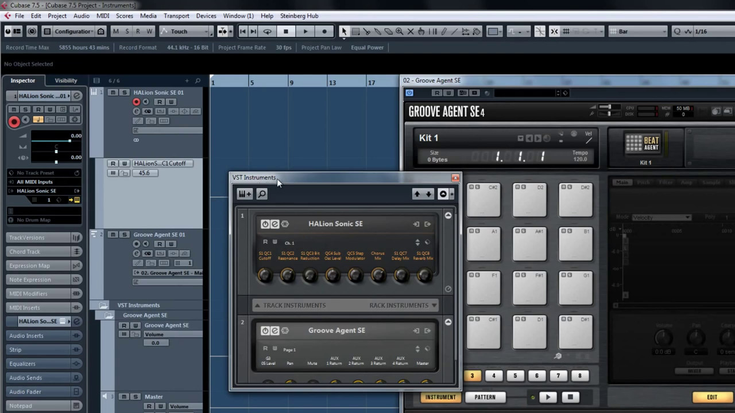The image size is (735, 413).
Task: Select the Range Selection tool
Action: click(355, 32)
